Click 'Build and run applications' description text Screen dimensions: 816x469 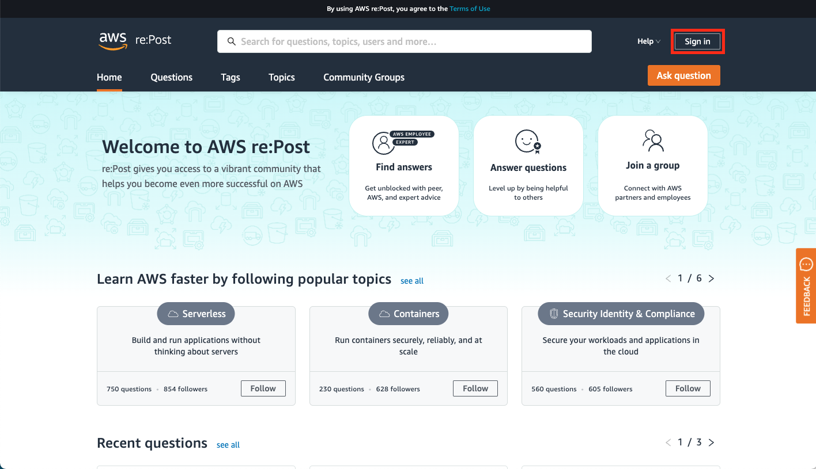click(196, 346)
